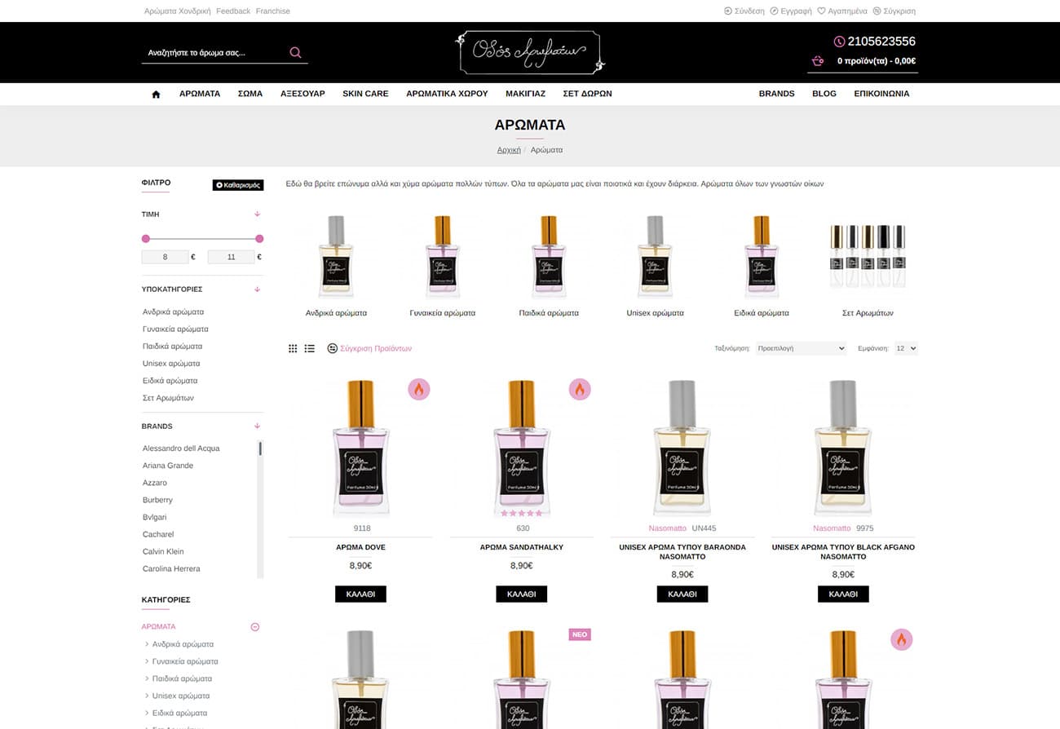The width and height of the screenshot is (1060, 729).
Task: Click the phone number clock icon
Action: click(839, 42)
